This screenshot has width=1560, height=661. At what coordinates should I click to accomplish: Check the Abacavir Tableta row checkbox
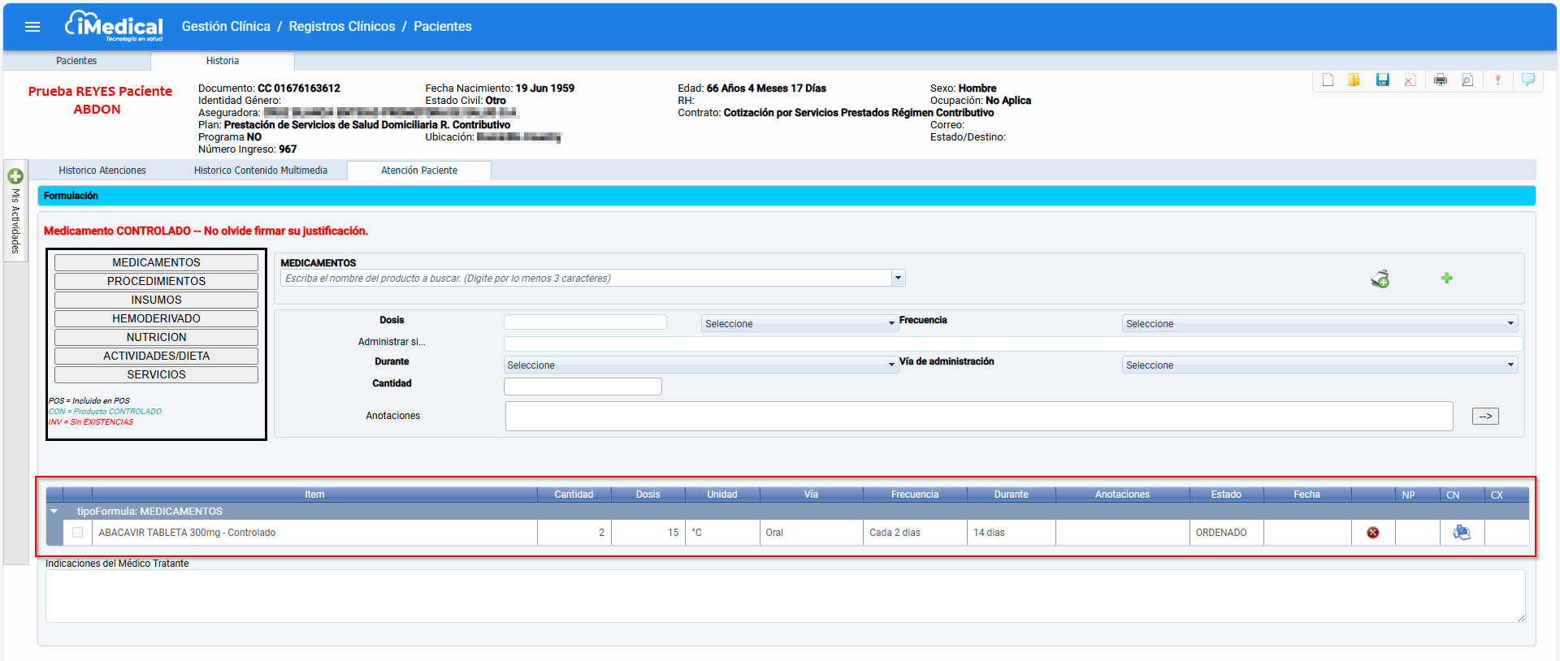(78, 533)
